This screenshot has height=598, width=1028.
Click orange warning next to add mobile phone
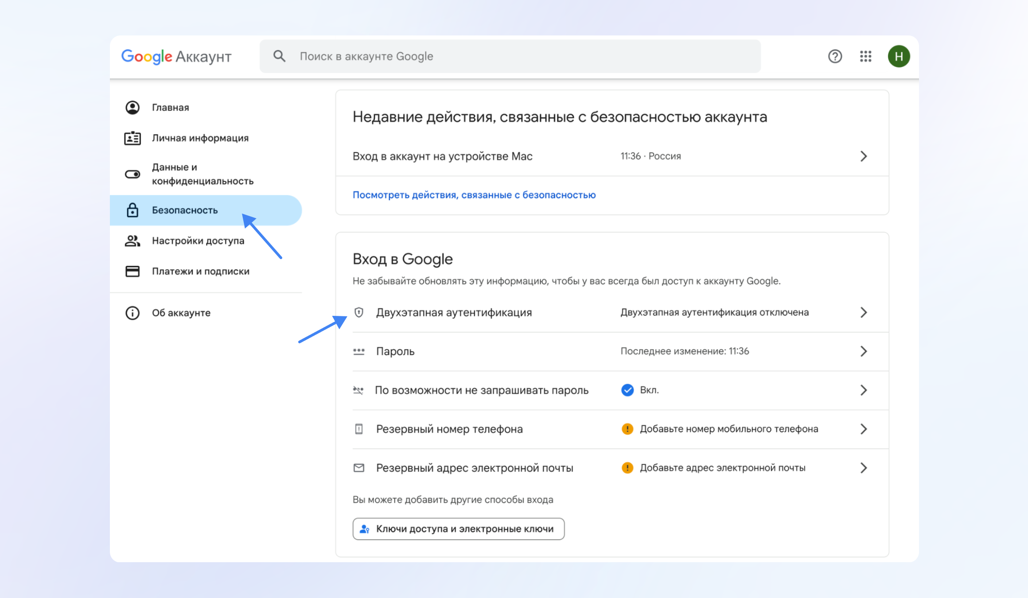(627, 429)
